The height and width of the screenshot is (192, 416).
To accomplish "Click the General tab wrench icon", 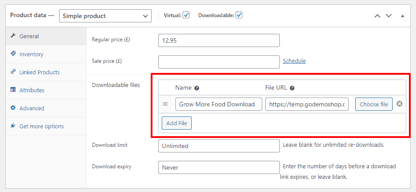I will click(13, 36).
